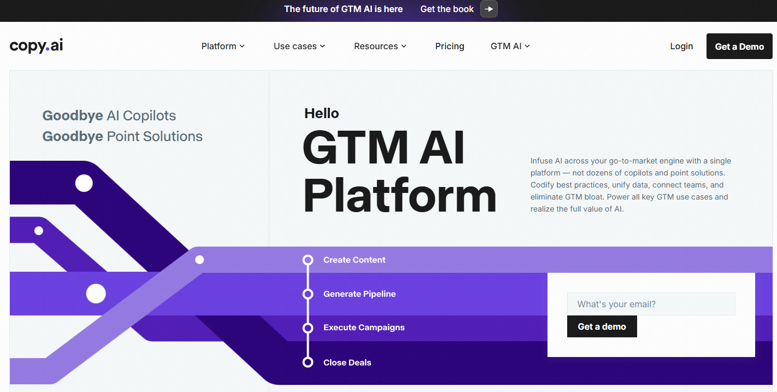777x392 pixels.
Task: Open the Resources menu label
Action: (x=376, y=46)
